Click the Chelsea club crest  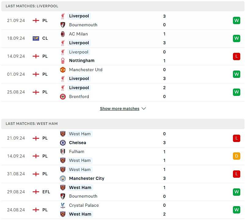click(63, 143)
